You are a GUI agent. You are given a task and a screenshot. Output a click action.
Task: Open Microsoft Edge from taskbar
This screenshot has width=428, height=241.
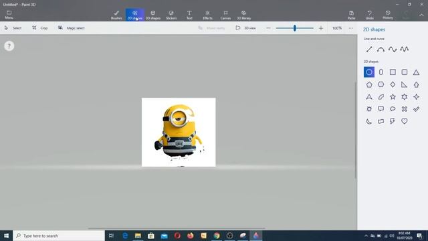[125, 236]
